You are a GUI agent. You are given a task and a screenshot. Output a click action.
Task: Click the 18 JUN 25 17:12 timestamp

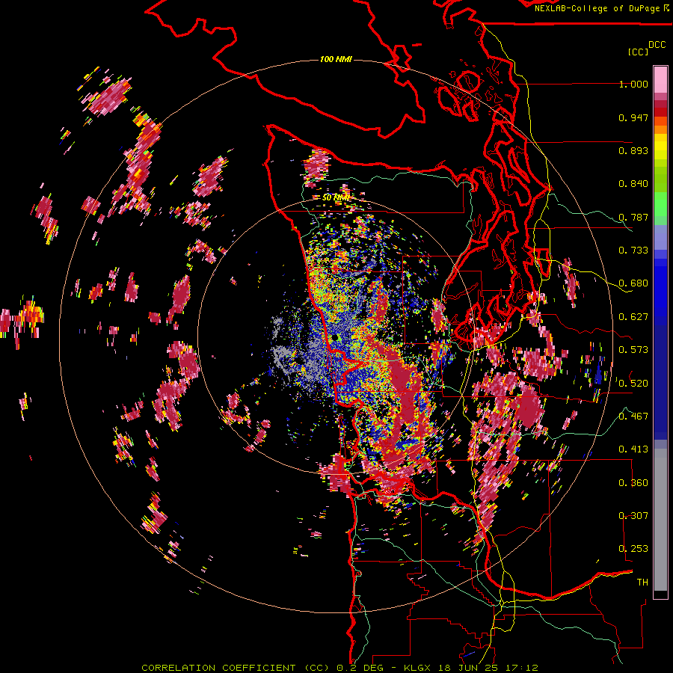487,668
